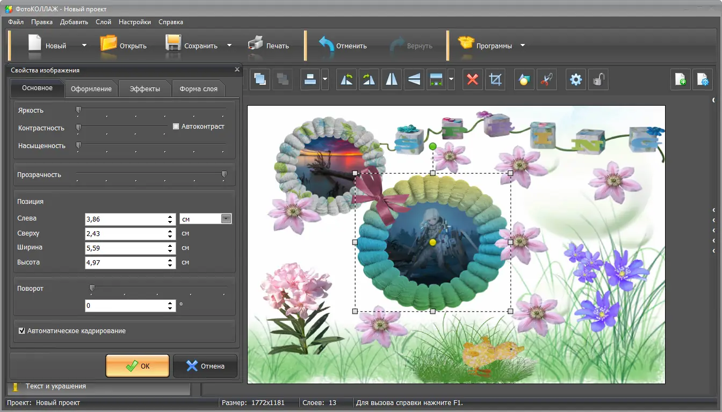
Task: Click the scissors cut-out icon
Action: (546, 80)
